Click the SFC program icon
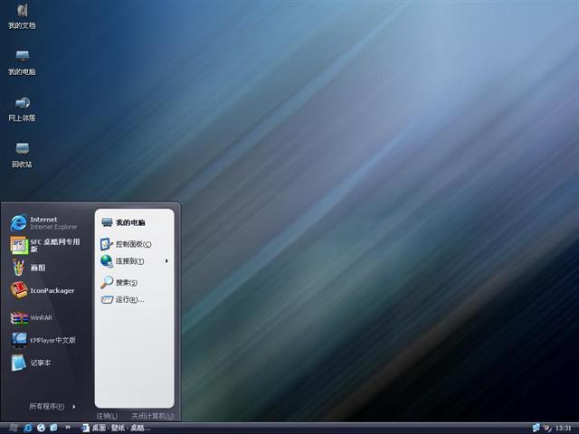Screen dimensions: 579x434 point(19,245)
